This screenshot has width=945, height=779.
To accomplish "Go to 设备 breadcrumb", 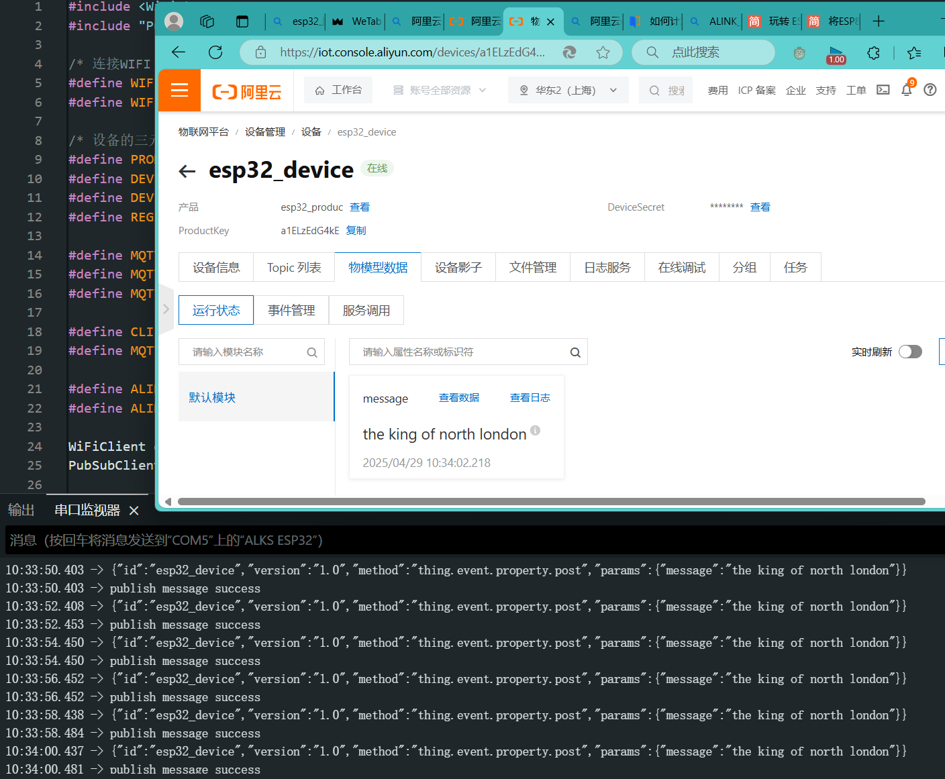I will pos(311,132).
